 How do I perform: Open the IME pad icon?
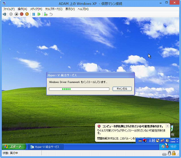158,141
